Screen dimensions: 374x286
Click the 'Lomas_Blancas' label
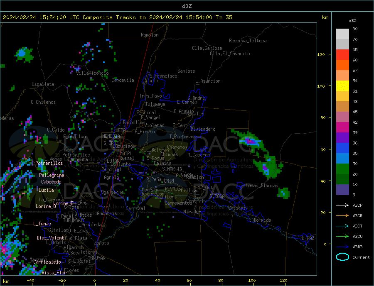point(262,186)
